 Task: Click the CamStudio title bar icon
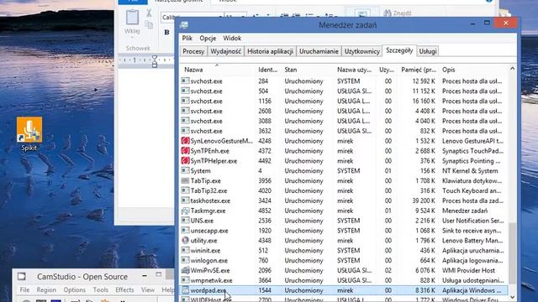(22, 276)
